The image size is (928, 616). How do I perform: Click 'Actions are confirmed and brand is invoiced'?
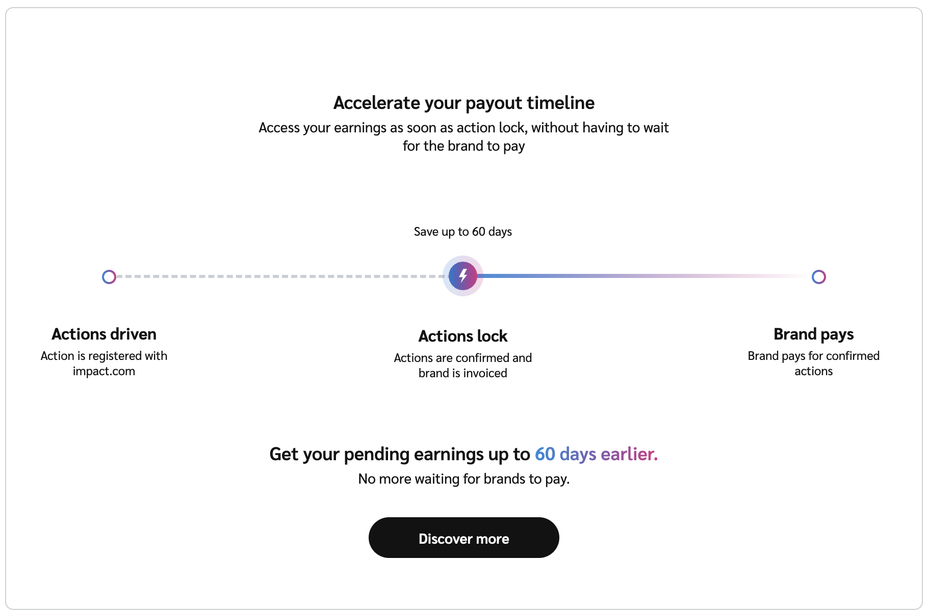pos(462,366)
